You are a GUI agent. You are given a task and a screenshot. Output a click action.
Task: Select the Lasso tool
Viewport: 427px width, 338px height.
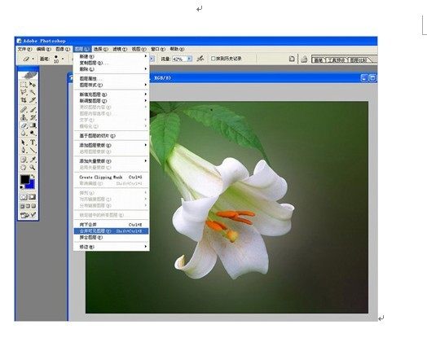24,92
